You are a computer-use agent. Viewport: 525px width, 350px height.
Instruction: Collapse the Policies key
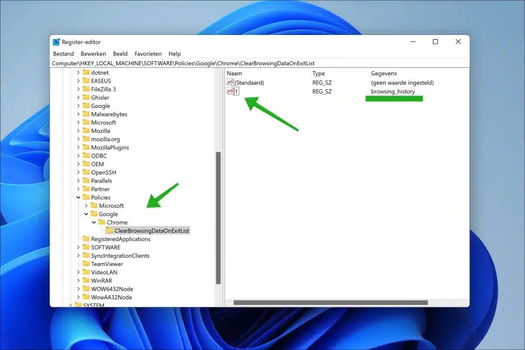(x=78, y=197)
